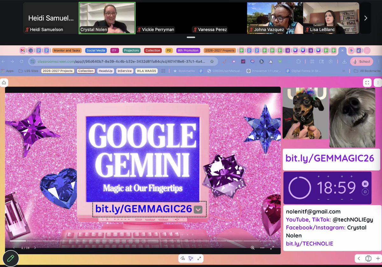Add a new Classroomscreen screen

coord(377,258)
